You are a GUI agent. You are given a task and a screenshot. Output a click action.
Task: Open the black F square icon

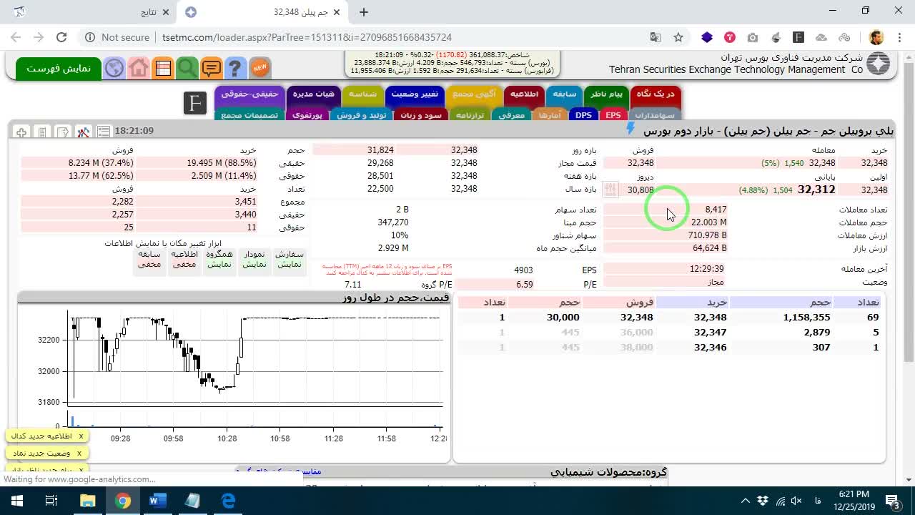point(194,103)
